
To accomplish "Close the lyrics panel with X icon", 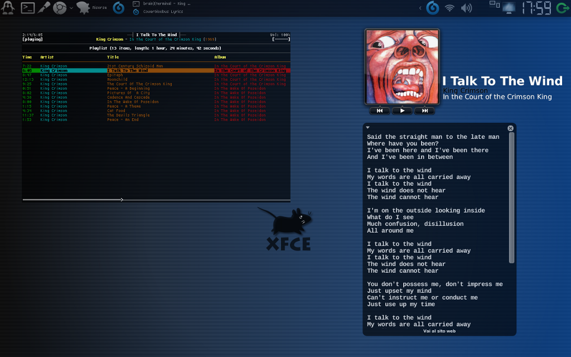I will (510, 128).
